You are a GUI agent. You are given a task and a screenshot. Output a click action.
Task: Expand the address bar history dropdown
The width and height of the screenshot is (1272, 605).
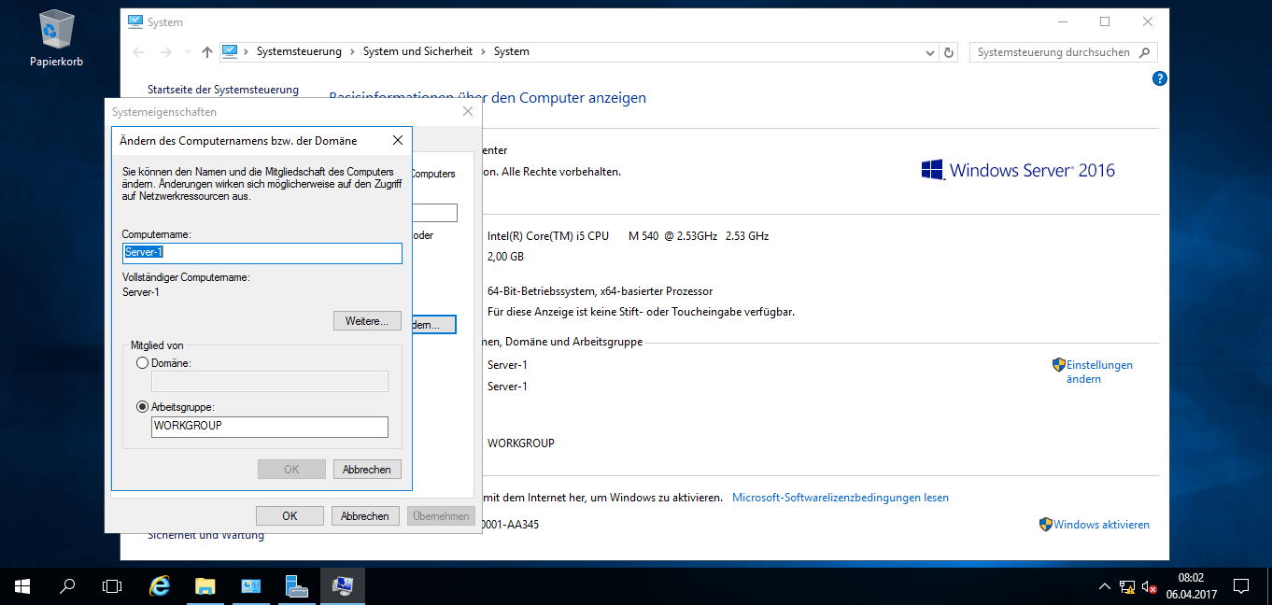(x=929, y=52)
